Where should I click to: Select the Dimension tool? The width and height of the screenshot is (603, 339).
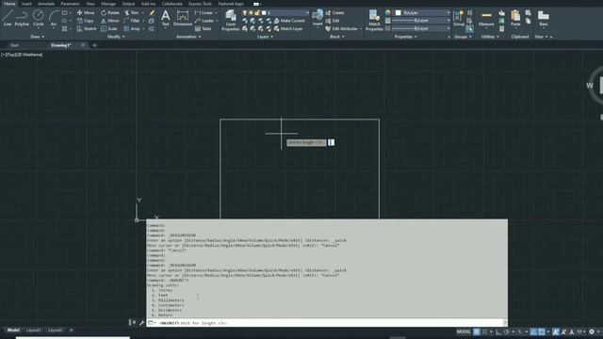point(183,18)
